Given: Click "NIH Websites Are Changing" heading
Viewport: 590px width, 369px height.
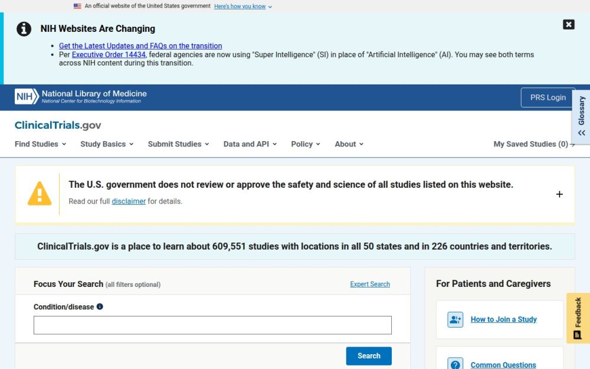Looking at the screenshot, I should 98,29.
